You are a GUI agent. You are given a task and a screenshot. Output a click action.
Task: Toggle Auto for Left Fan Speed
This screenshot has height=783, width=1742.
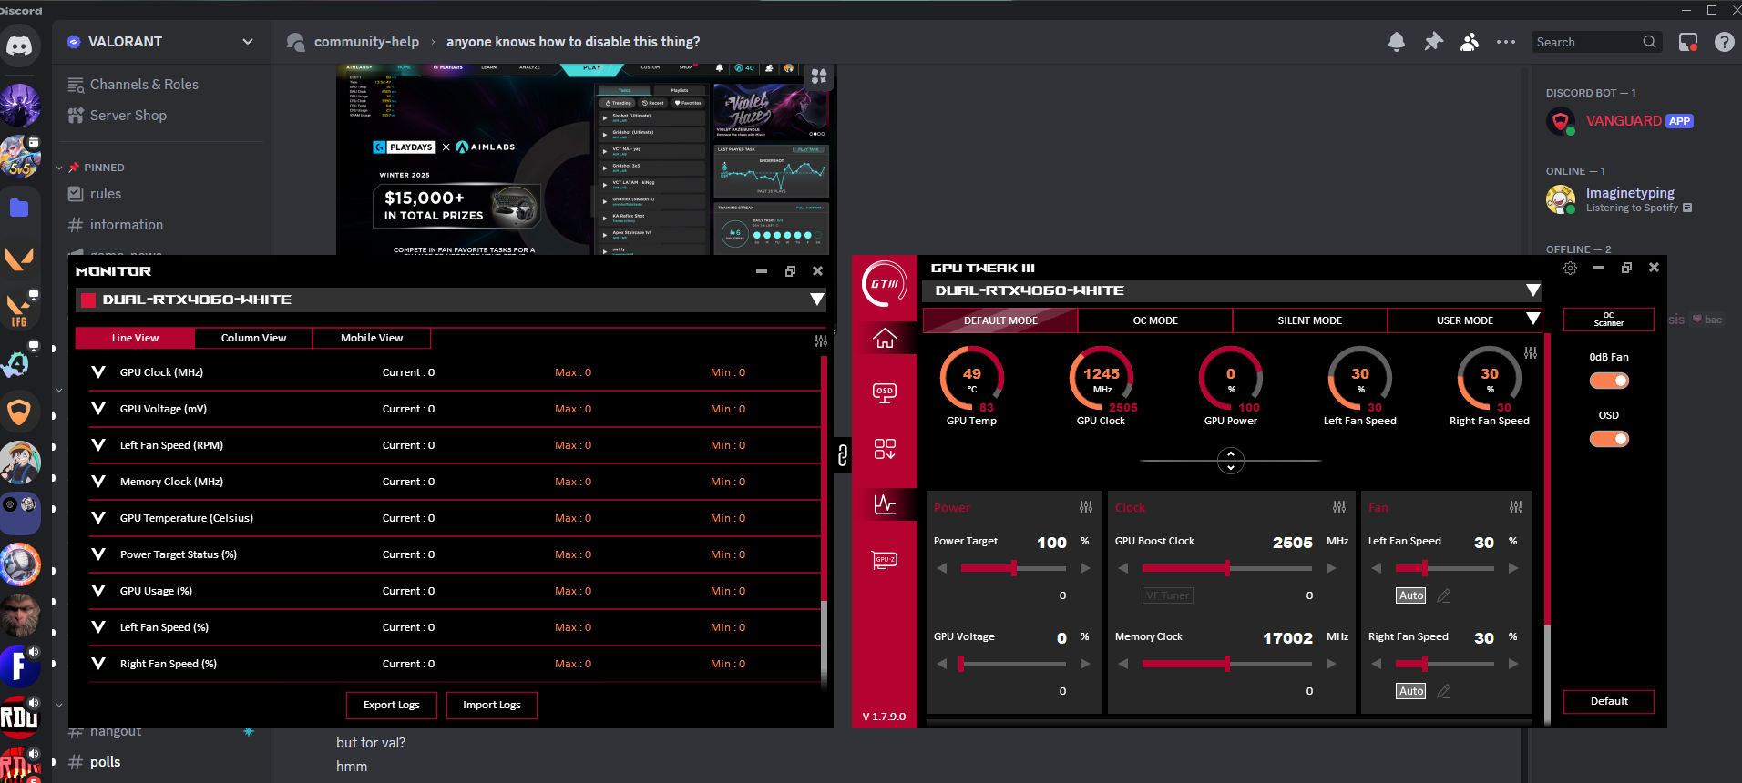[x=1411, y=595]
